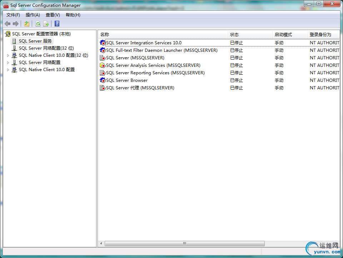
Task: Click 手动 start mode of SQL Server (MSSQLSERVER)
Action: point(279,58)
